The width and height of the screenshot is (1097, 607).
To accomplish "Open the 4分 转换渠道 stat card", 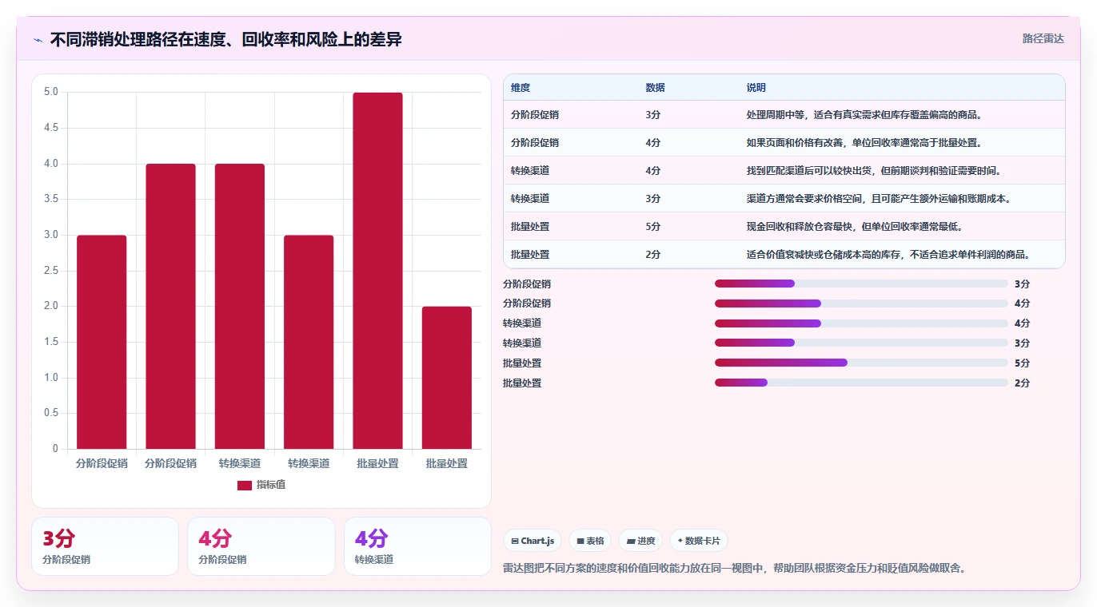I will click(417, 546).
